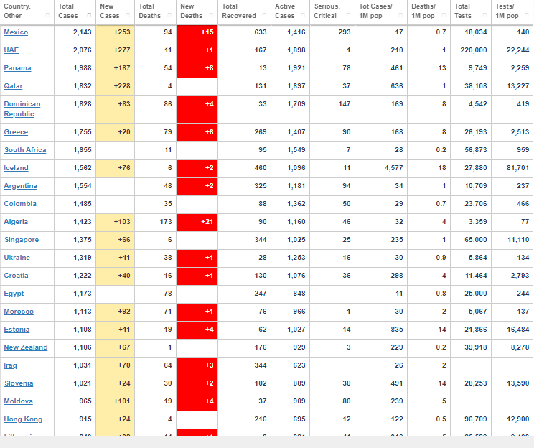Select Singapore's total tests value 65,000

[x=475, y=240]
